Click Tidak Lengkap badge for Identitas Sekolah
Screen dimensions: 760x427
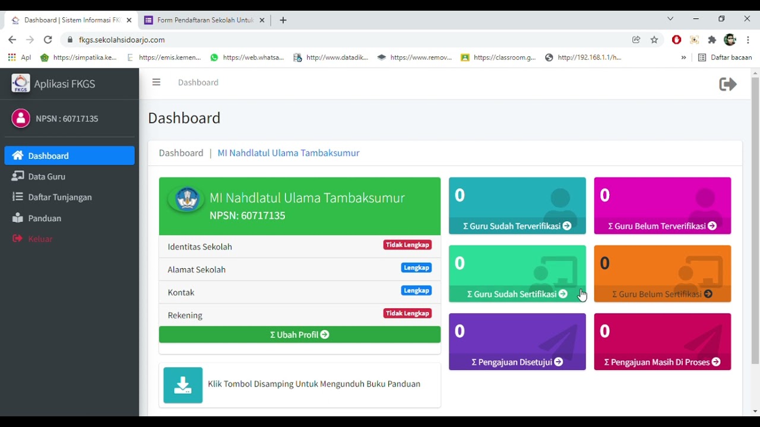[x=407, y=245]
